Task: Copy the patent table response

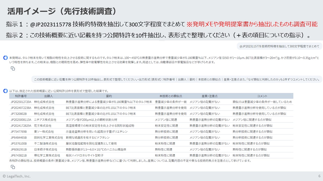Action: [13, 167]
